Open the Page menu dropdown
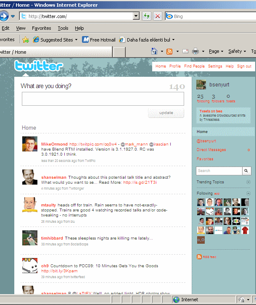 pos(216,51)
